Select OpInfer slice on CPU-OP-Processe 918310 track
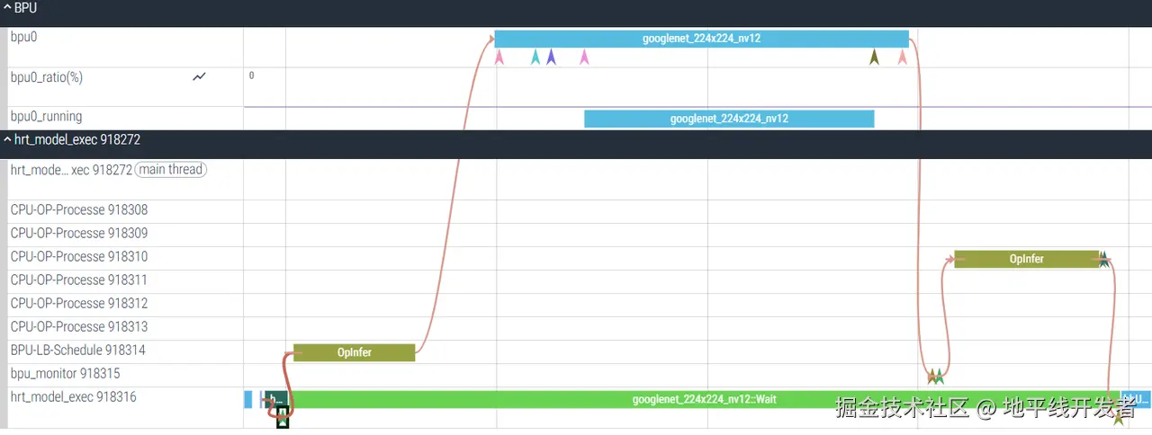Screen dimensions: 1152x435 coord(1027,259)
